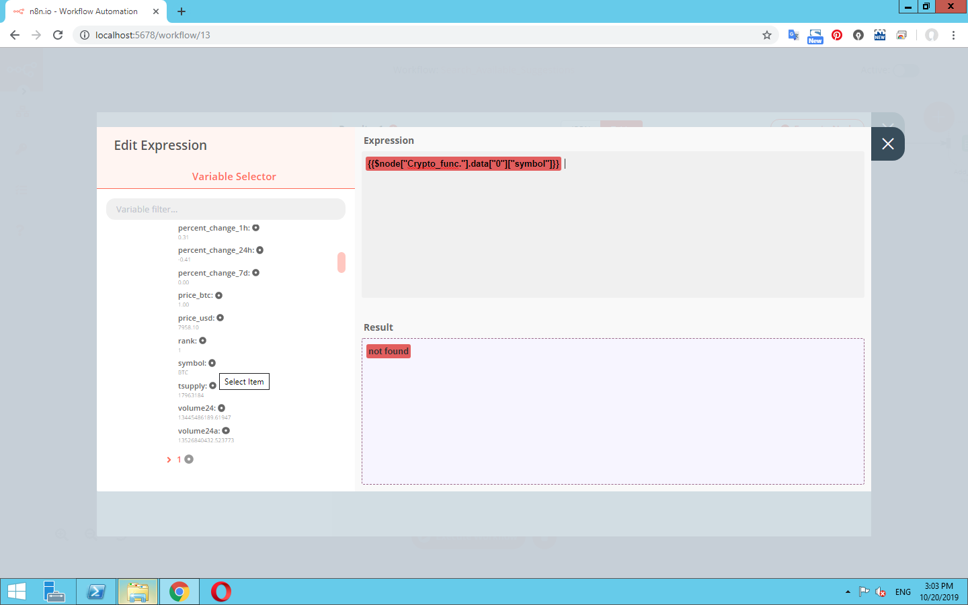The width and height of the screenshot is (968, 605).
Task: Switch to Chrome in the taskbar
Action: pos(179,592)
